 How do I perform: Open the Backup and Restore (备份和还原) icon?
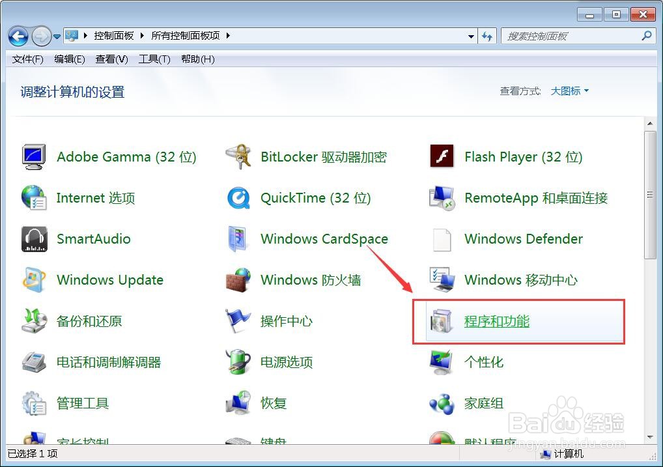[34, 321]
